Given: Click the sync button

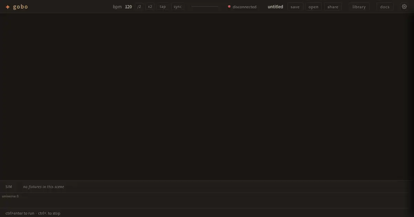Looking at the screenshot, I should click(178, 7).
